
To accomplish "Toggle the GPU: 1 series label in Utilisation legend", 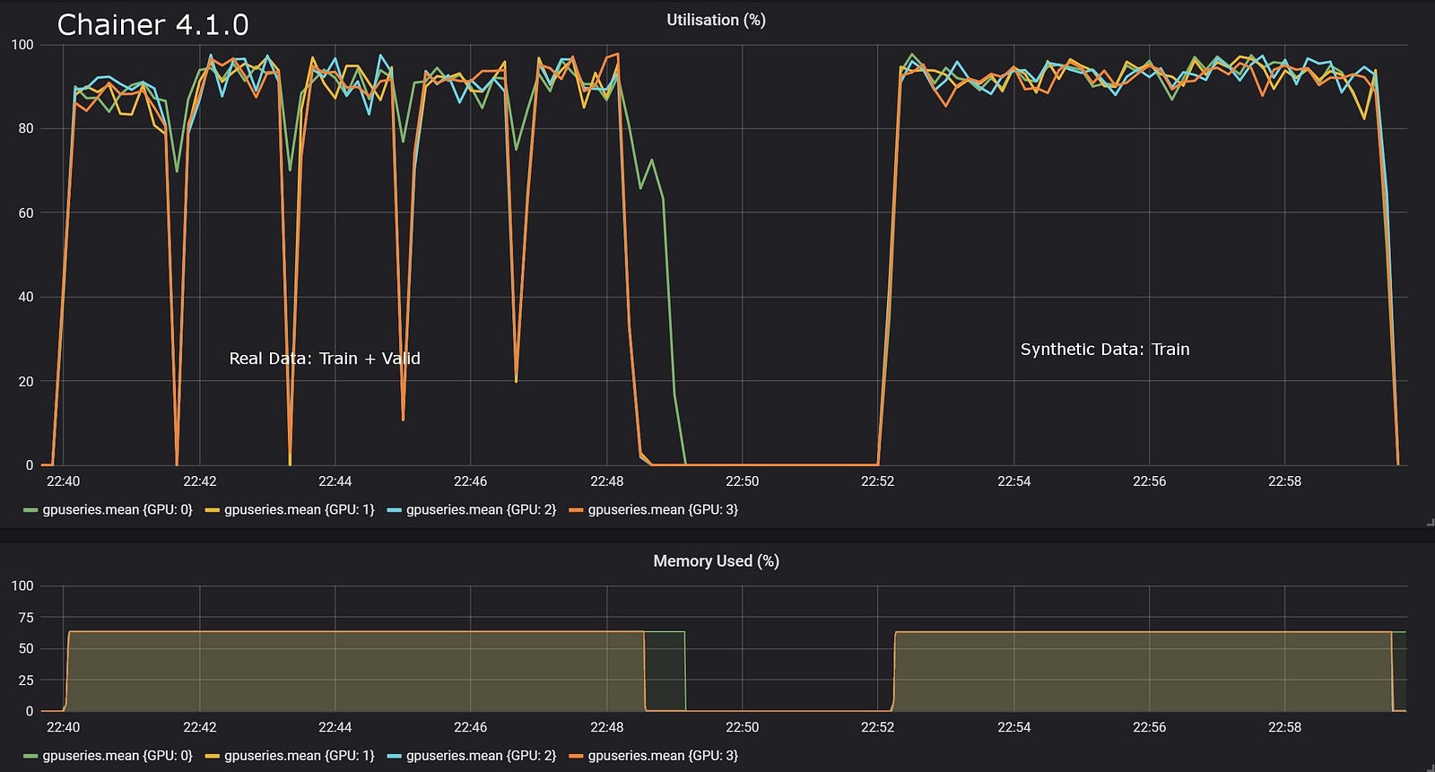I will [300, 509].
